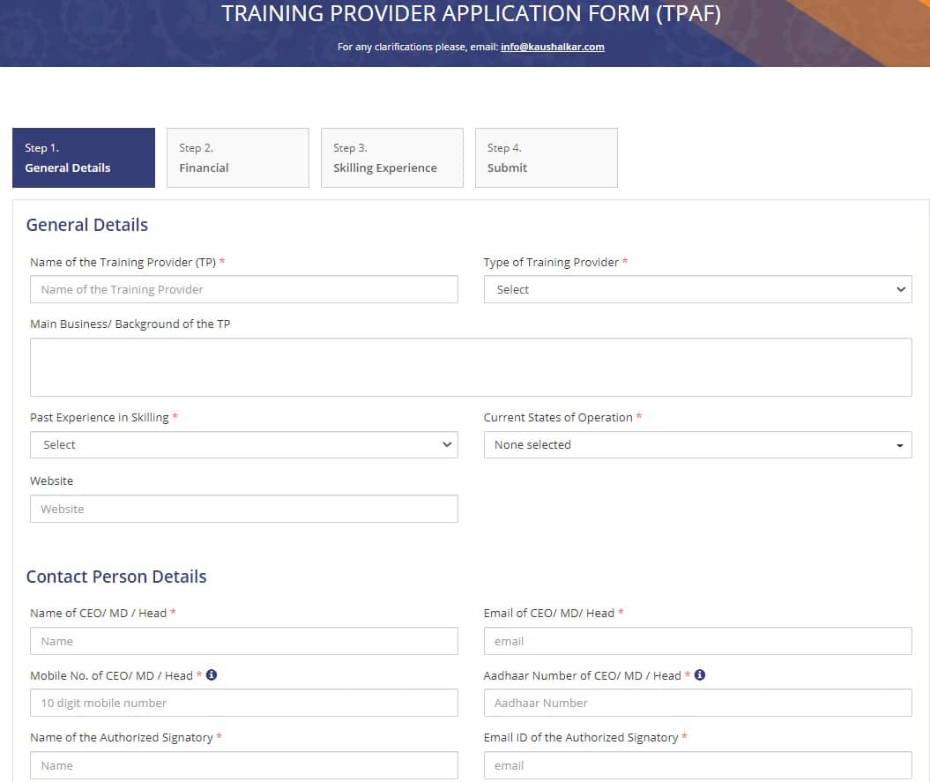Open the Type of Training Provider dropdown
This screenshot has height=782, width=930.
698,289
